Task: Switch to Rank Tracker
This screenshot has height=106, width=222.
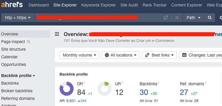Action: click(155, 5)
